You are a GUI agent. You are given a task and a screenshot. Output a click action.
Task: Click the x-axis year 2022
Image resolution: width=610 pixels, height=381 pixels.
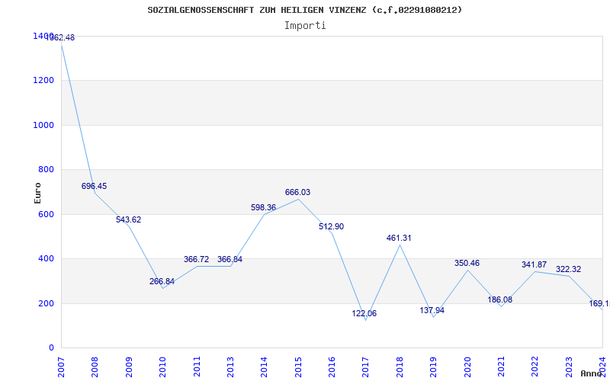pyautogui.click(x=535, y=367)
